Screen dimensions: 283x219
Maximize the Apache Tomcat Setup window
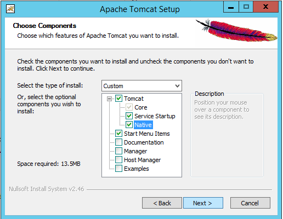[246, 7]
